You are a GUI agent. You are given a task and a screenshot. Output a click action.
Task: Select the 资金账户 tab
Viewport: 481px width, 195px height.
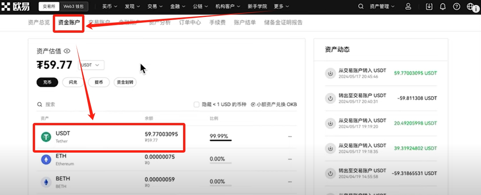[69, 22]
